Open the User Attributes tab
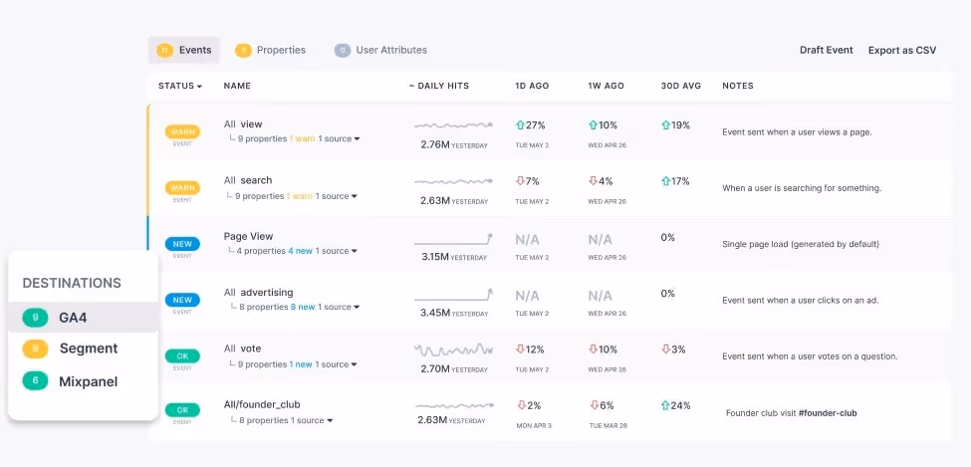 pos(380,50)
